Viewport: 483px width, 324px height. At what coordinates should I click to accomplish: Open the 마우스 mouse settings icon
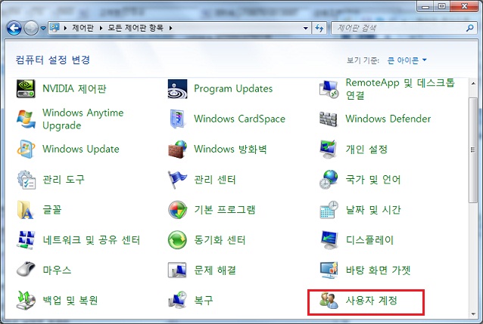26,270
